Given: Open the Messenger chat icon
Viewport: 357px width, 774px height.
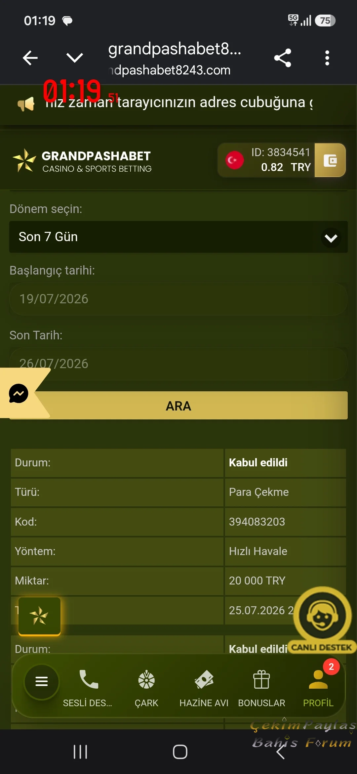Looking at the screenshot, I should click(19, 393).
